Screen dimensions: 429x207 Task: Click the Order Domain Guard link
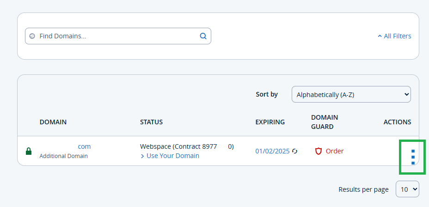point(335,151)
